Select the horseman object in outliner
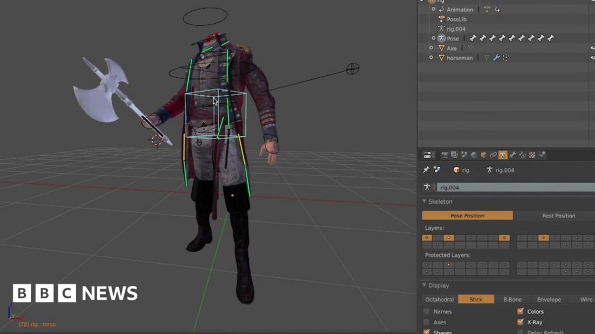 click(x=460, y=58)
